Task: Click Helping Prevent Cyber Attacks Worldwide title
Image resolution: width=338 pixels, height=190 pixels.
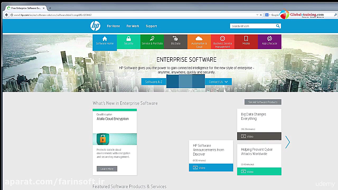Action: point(257,151)
